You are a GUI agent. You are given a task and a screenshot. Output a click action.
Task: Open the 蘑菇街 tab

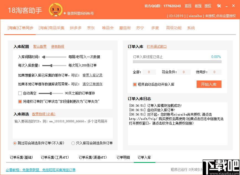pyautogui.click(x=125, y=28)
